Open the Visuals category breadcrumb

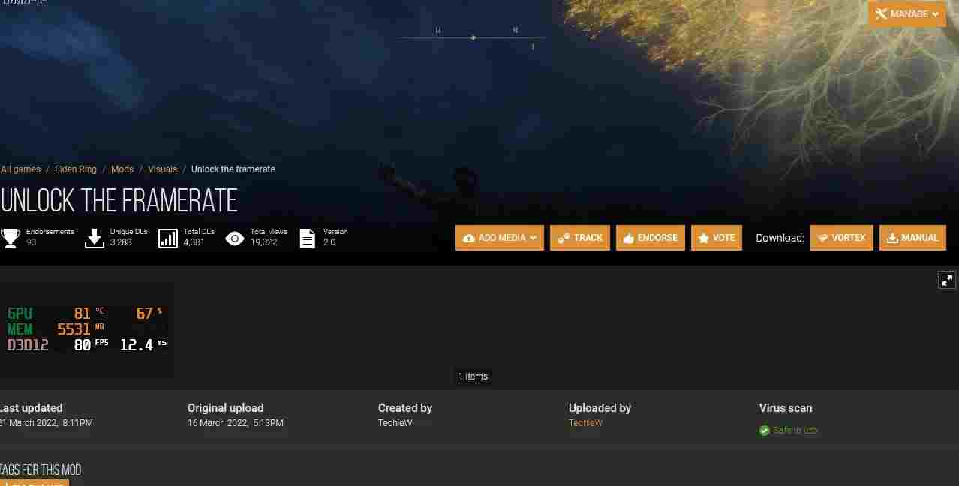163,169
